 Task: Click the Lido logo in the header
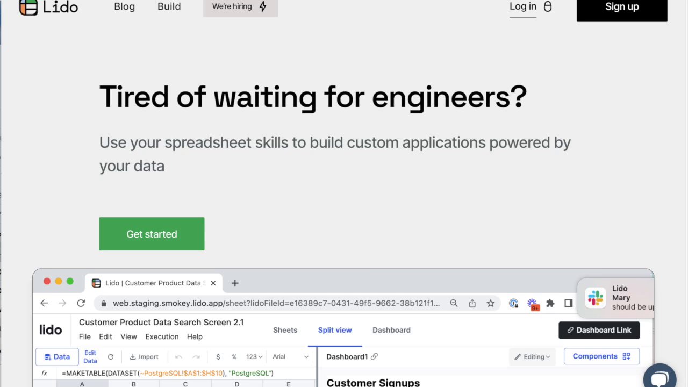[48, 7]
